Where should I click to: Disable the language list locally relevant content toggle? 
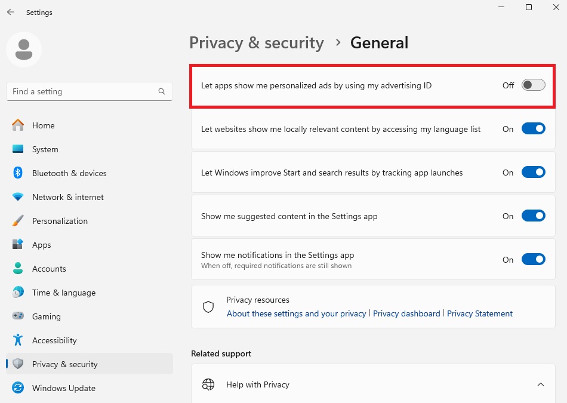[533, 129]
